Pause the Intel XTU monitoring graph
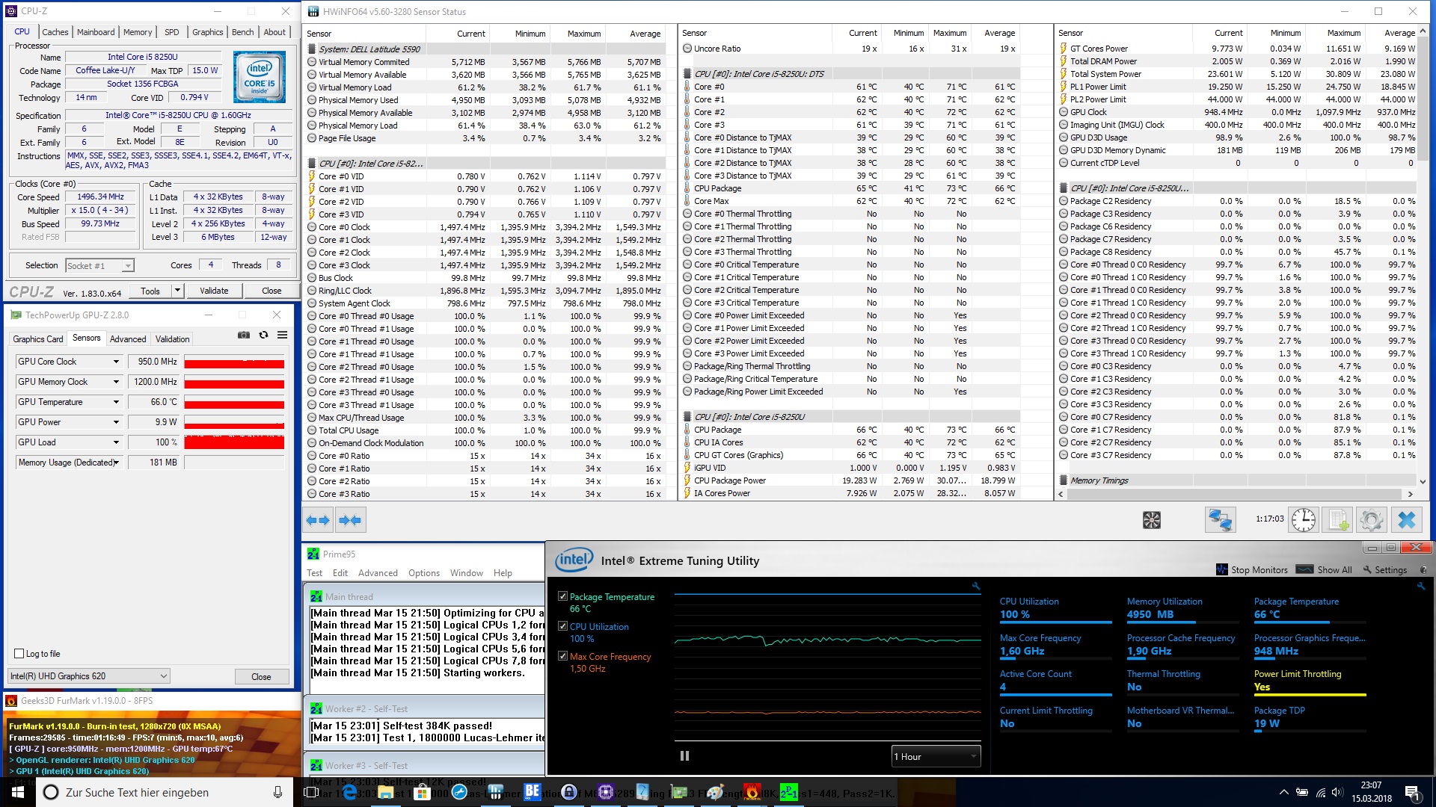 point(684,756)
